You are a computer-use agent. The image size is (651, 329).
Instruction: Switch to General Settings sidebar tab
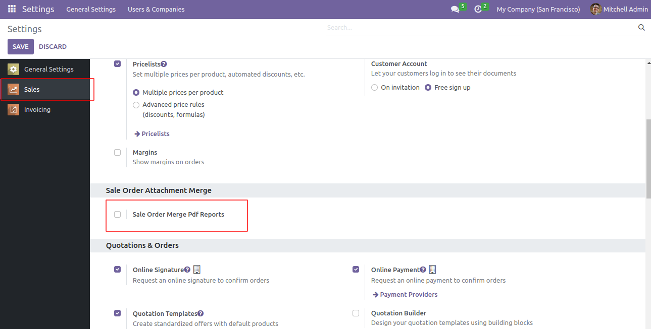[45, 69]
